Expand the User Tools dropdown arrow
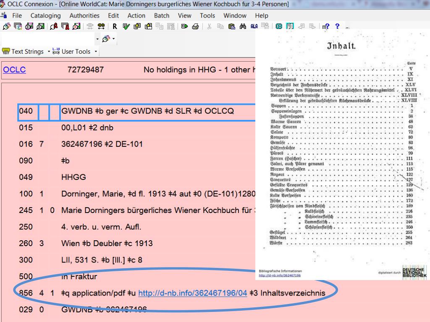The width and height of the screenshot is (430, 322). pos(96,51)
